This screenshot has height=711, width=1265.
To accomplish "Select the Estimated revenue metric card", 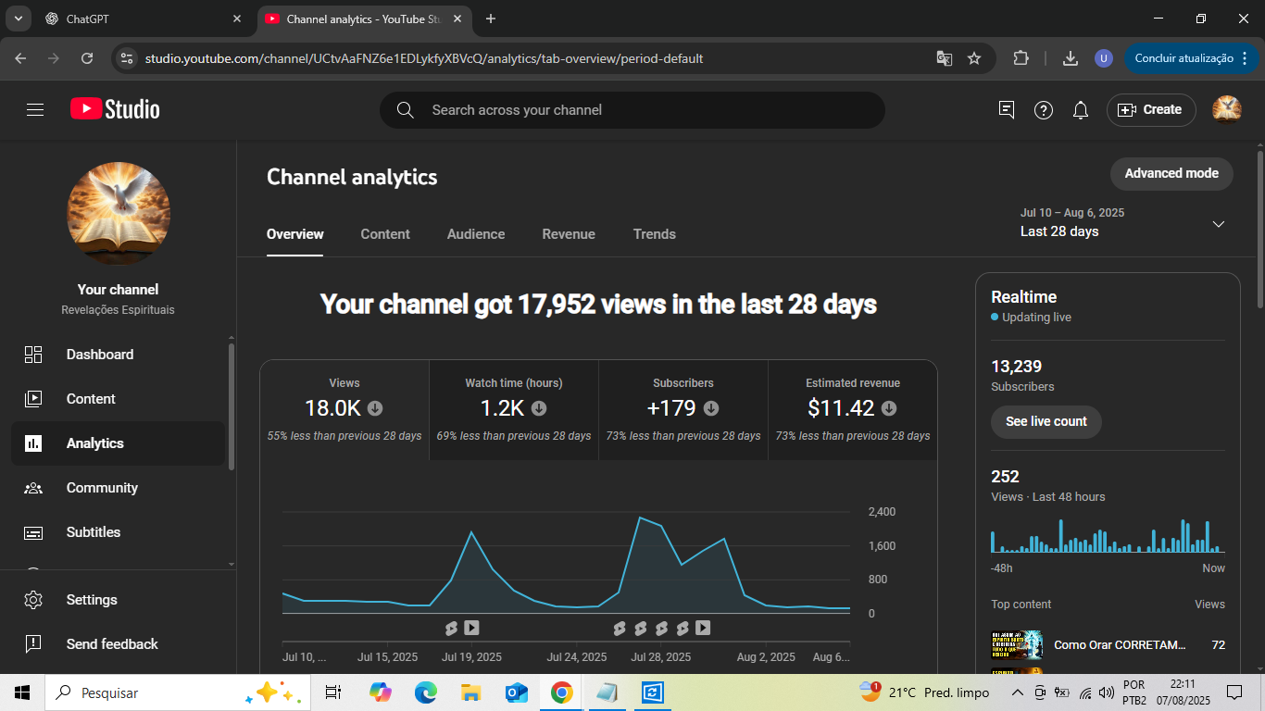I will point(853,410).
